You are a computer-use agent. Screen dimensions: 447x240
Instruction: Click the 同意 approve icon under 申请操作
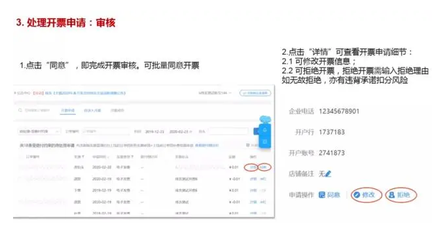321,195
